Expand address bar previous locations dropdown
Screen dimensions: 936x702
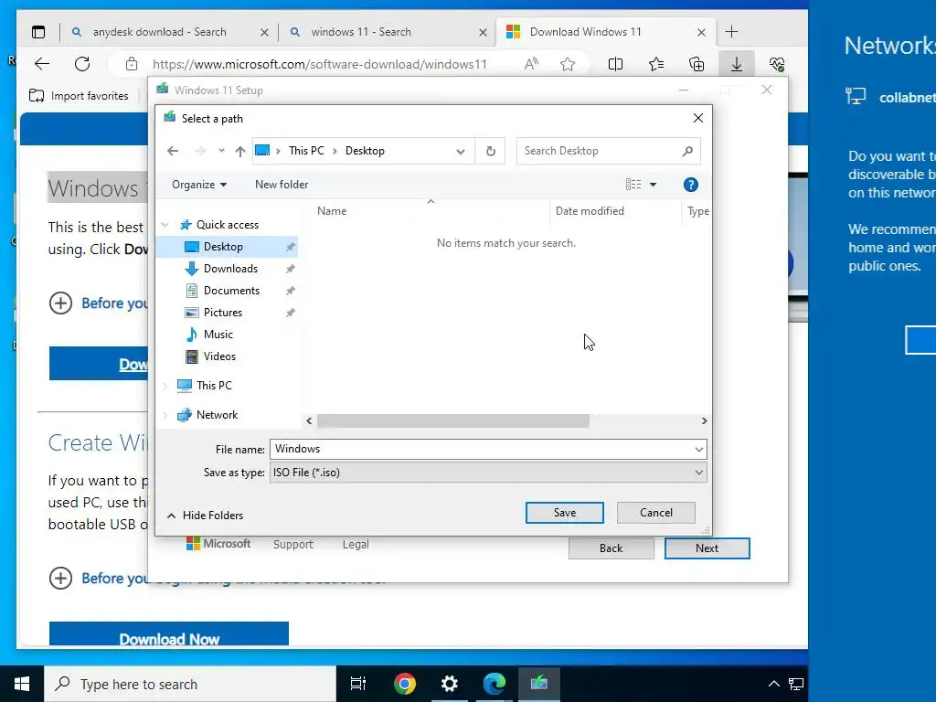(x=461, y=152)
